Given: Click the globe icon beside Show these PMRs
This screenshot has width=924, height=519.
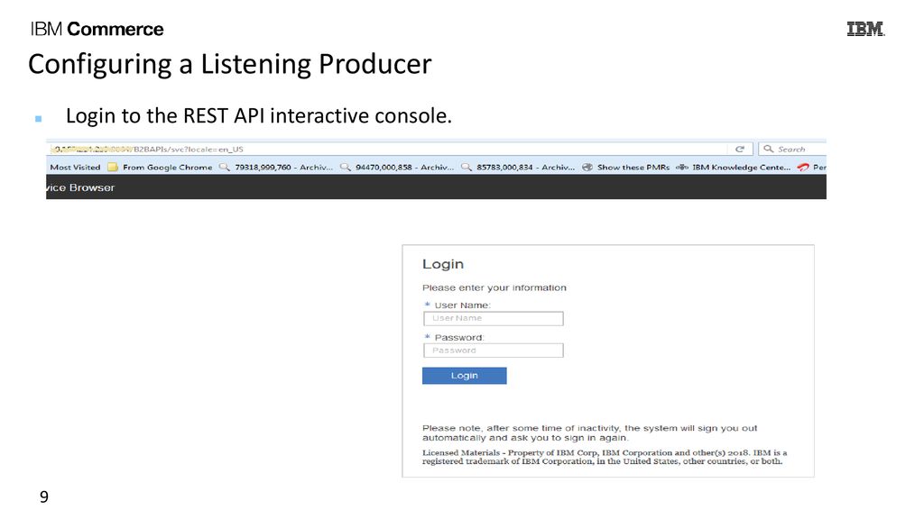Looking at the screenshot, I should coord(587,167).
